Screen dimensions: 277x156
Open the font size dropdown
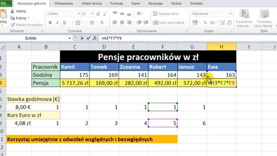coord(92,13)
